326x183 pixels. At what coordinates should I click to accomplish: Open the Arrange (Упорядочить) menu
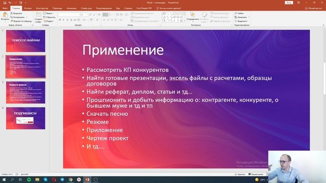[x=193, y=17]
